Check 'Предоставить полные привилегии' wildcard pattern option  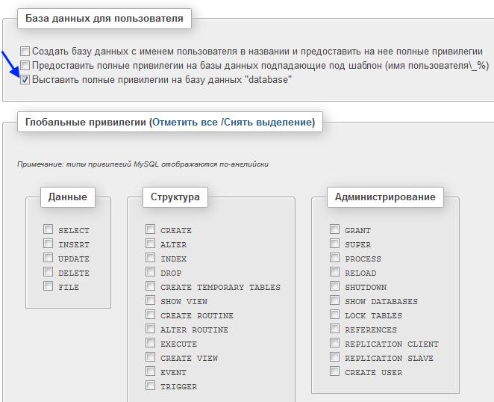[25, 65]
